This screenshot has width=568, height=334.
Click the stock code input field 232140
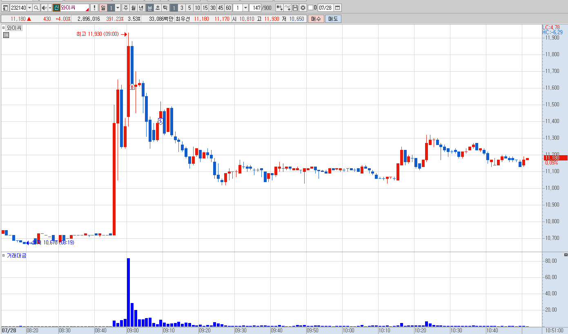(18, 8)
